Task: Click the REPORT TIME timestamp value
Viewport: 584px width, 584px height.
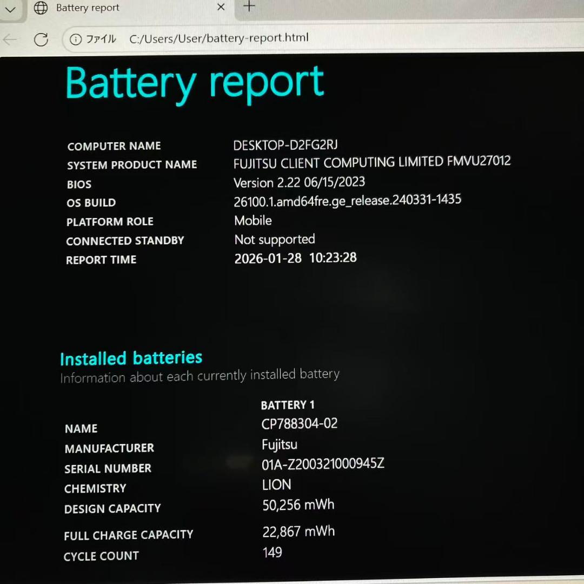Action: point(295,258)
